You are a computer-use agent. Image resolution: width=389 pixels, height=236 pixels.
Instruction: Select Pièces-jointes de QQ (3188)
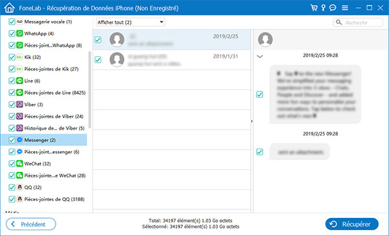(x=54, y=199)
